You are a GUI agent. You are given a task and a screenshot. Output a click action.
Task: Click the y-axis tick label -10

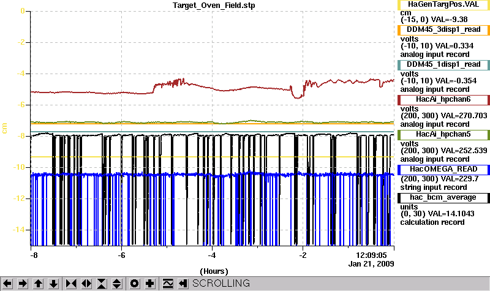(18, 167)
